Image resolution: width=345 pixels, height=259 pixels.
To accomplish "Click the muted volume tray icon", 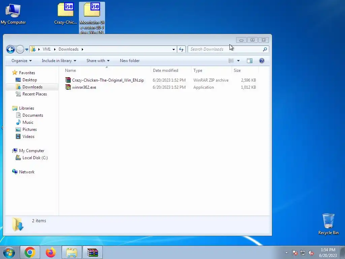I will [311, 253].
